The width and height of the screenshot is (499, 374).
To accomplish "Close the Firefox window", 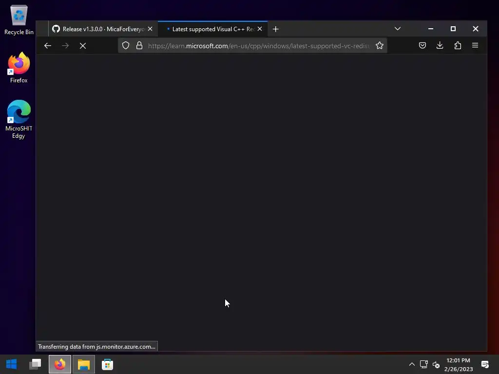I will point(476,29).
